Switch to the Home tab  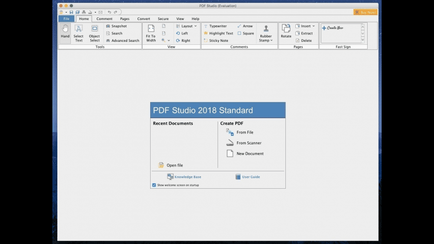tap(84, 19)
